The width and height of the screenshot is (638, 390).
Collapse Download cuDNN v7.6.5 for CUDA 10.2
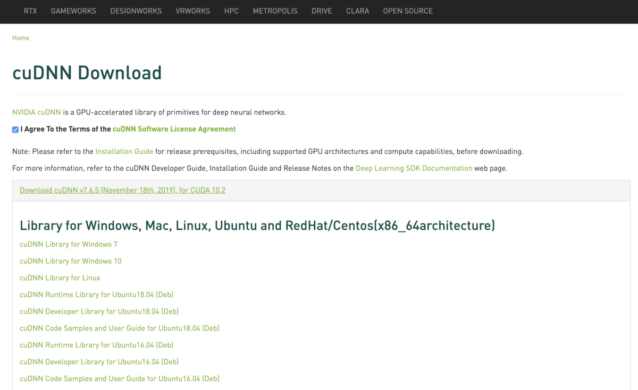coord(122,190)
